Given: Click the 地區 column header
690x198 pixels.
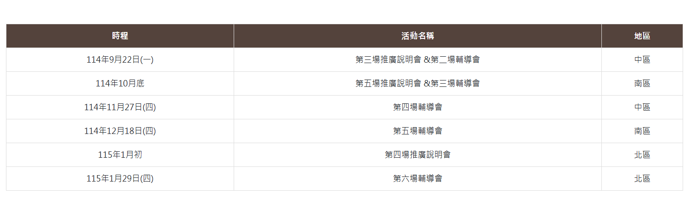Looking at the screenshot, I should pyautogui.click(x=642, y=36).
